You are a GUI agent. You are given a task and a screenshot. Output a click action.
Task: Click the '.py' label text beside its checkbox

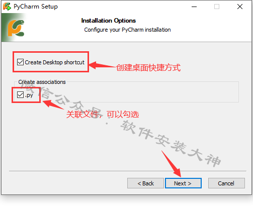tap(29, 95)
